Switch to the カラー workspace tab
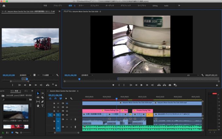Screen dimensions: 222x139 click(81, 6)
